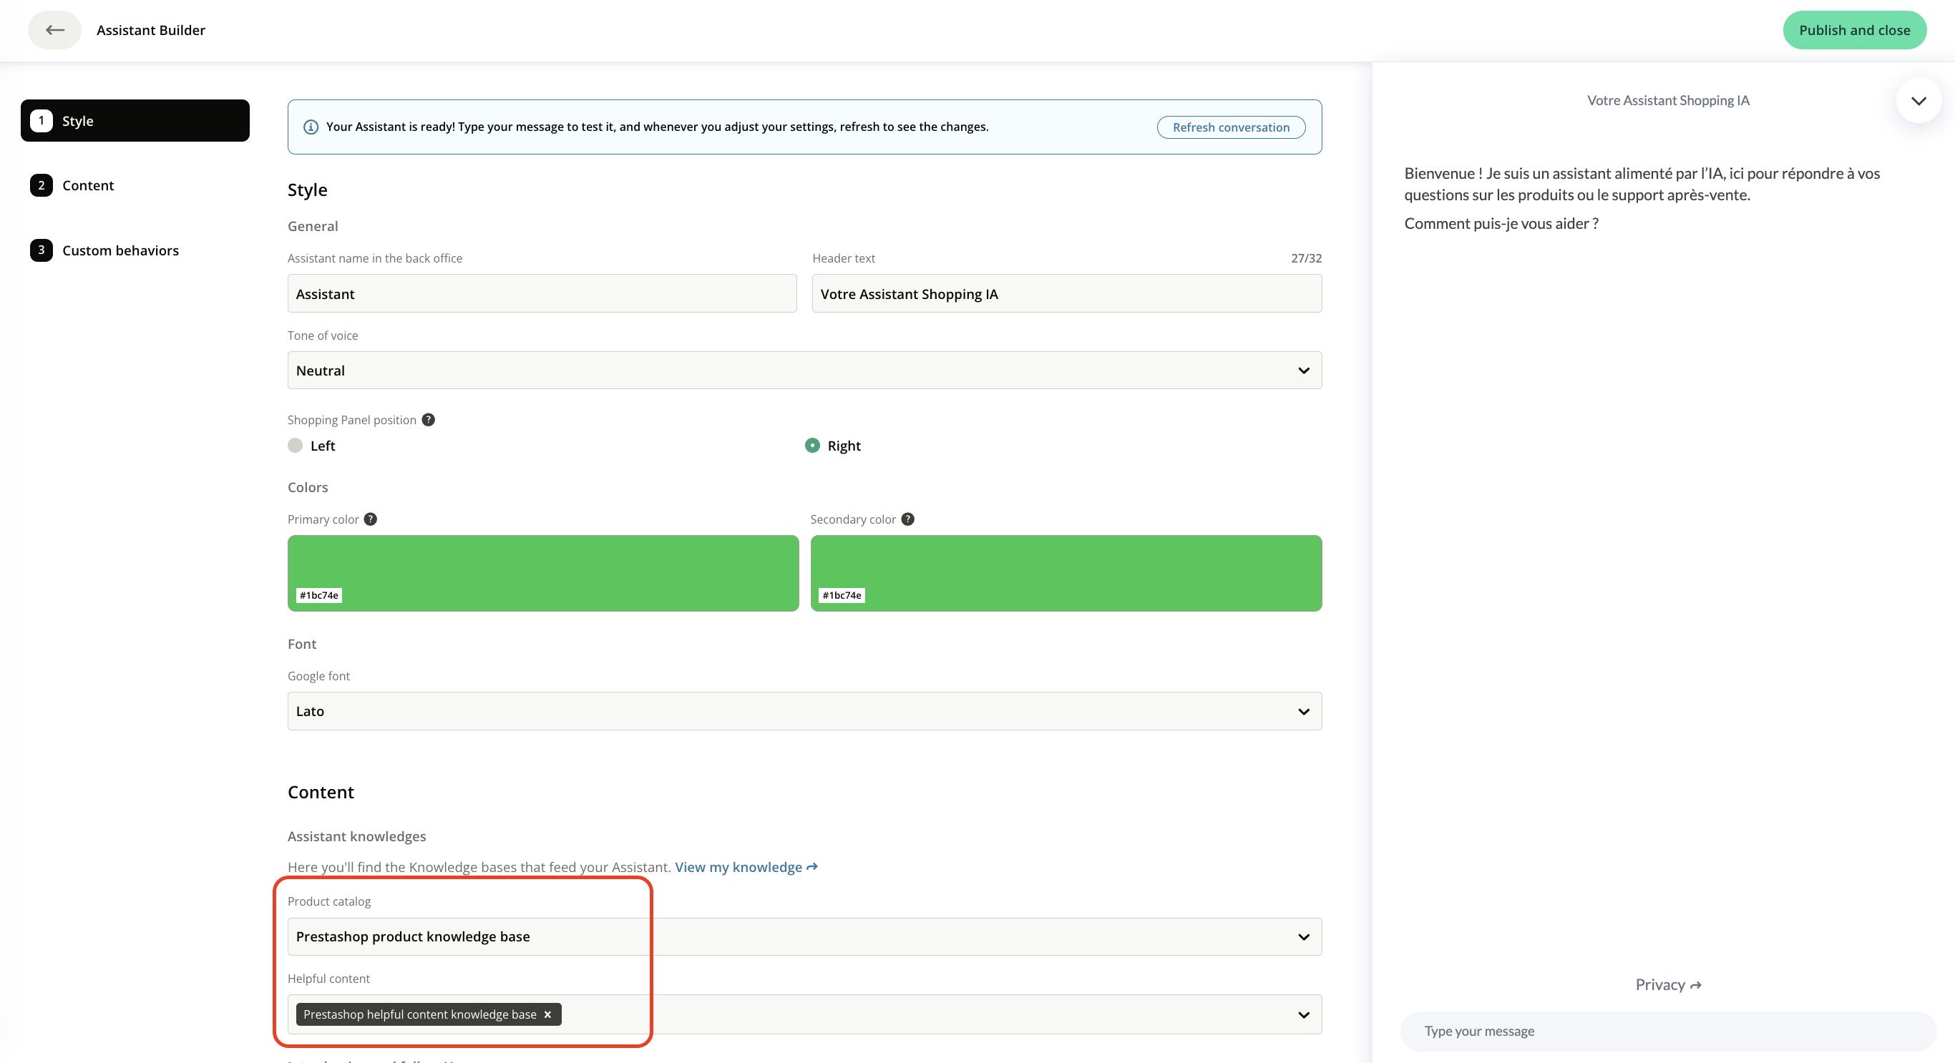Screen dimensions: 1955x1063
Task: Collapse chat preview with chevron icon
Action: (1918, 100)
